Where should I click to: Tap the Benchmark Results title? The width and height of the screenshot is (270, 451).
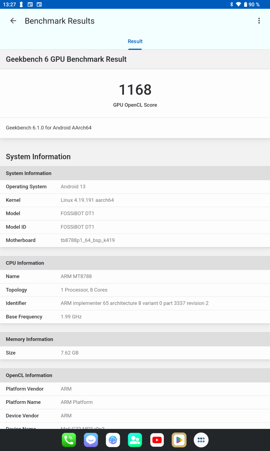pyautogui.click(x=60, y=21)
